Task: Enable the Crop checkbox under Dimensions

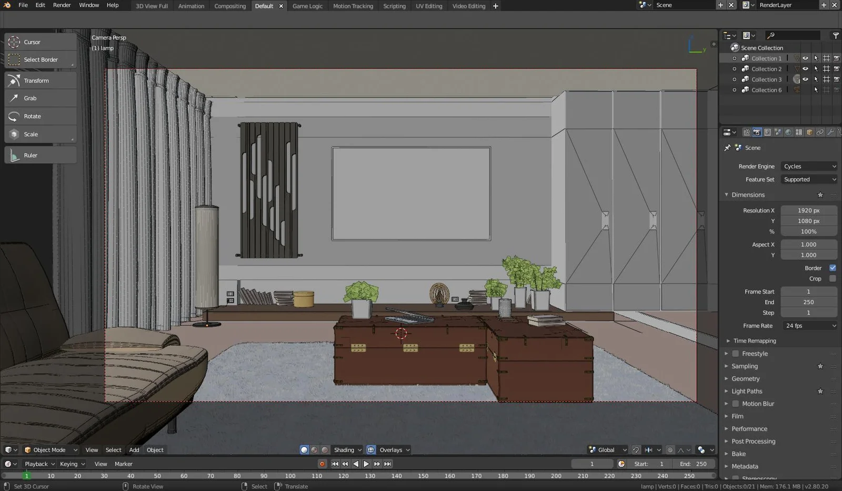Action: [832, 278]
